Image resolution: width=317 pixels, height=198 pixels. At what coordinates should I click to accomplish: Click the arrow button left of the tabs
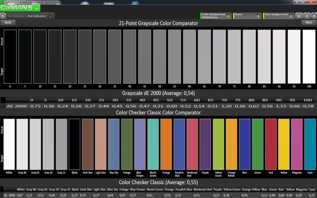click(x=3, y=16)
